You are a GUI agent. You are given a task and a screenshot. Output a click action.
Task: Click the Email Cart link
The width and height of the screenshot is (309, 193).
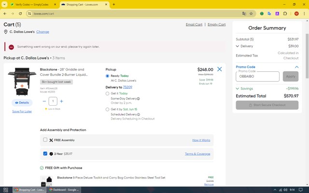coord(194,25)
